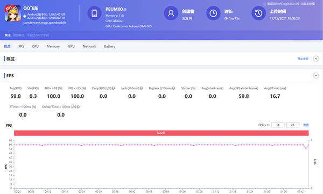The height and width of the screenshot is (194, 323).
Task: Show help for BigJank (/10min) metric
Action: pyautogui.click(x=173, y=88)
